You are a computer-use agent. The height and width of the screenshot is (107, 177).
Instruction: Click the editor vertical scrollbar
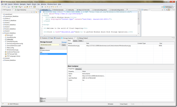(139, 23)
